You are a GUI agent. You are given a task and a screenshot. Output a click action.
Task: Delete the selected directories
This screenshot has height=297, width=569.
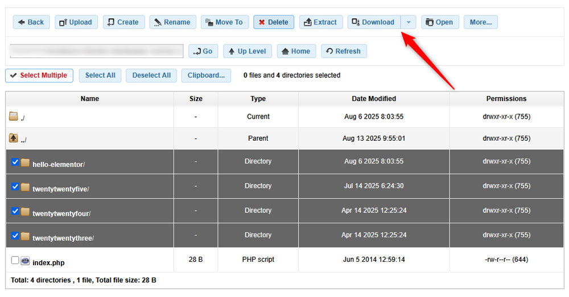(x=274, y=22)
